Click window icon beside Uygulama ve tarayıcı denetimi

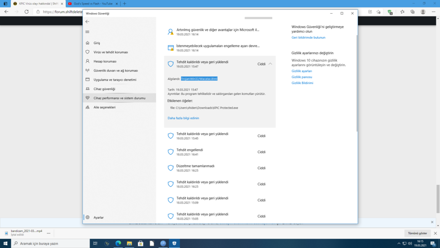pyautogui.click(x=88, y=79)
